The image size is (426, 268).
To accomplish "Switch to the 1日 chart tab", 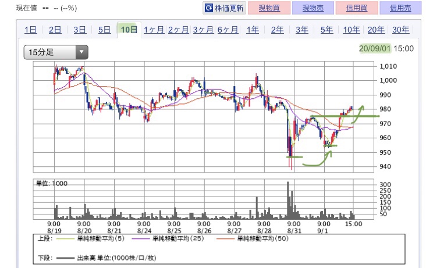I will tap(30, 29).
